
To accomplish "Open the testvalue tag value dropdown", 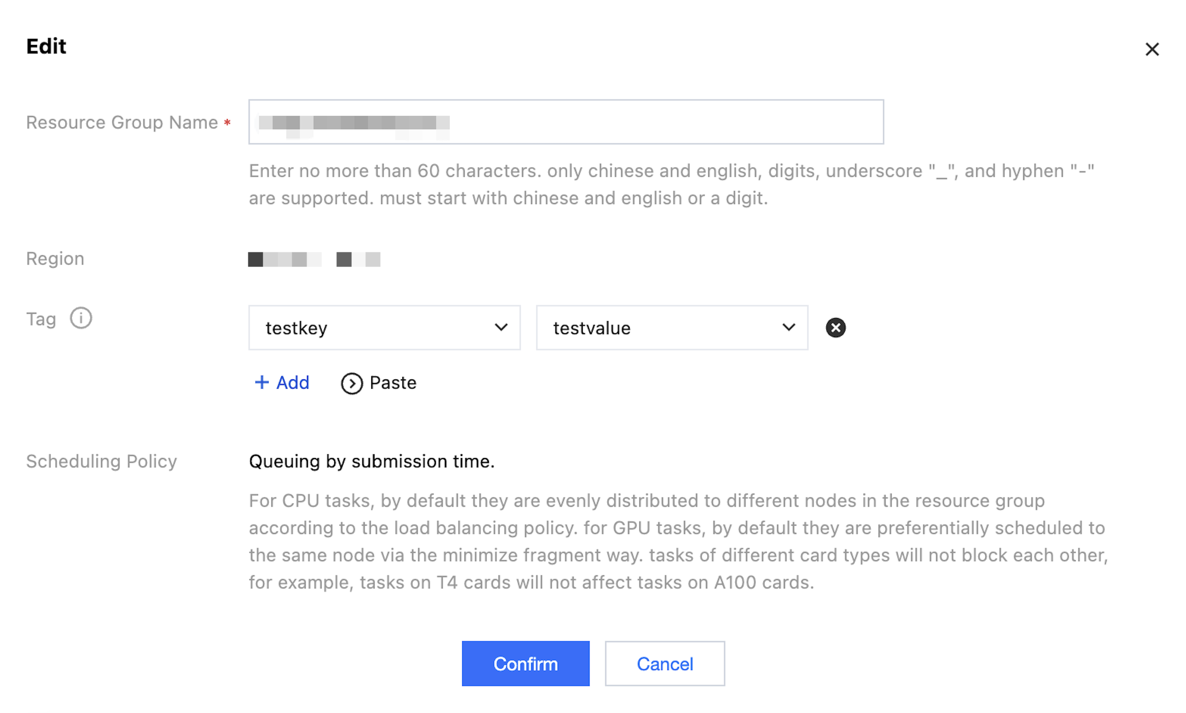I will 671,327.
